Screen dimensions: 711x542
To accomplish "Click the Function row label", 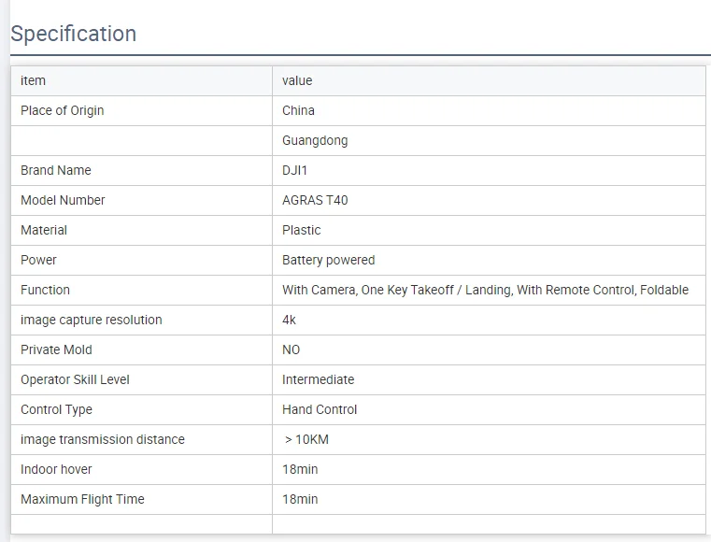I will pos(45,290).
